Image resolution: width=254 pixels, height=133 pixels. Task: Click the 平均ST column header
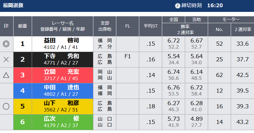(x=151, y=26)
